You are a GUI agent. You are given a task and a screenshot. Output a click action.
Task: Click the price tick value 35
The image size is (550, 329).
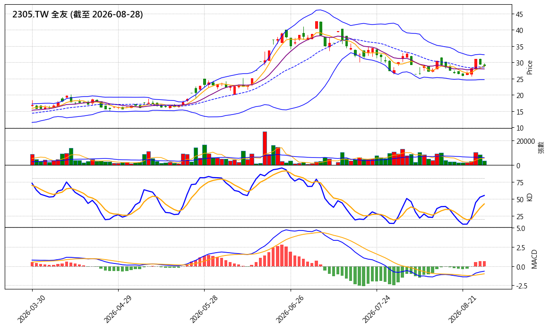coord(519,47)
